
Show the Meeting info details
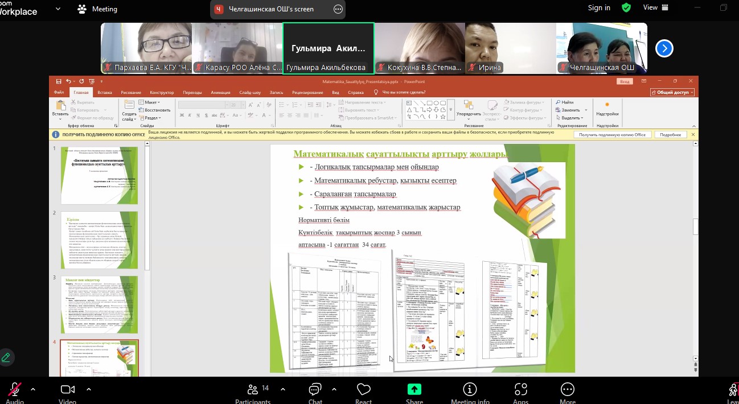pos(470,391)
